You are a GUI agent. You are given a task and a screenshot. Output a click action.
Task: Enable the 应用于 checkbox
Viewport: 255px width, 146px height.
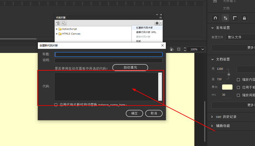pyautogui.click(x=238, y=88)
